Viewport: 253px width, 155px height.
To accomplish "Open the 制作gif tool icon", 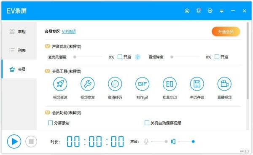I will tap(143, 84).
